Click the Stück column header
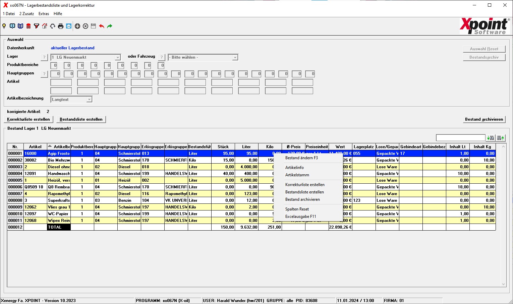The image size is (513, 304). [x=223, y=147]
